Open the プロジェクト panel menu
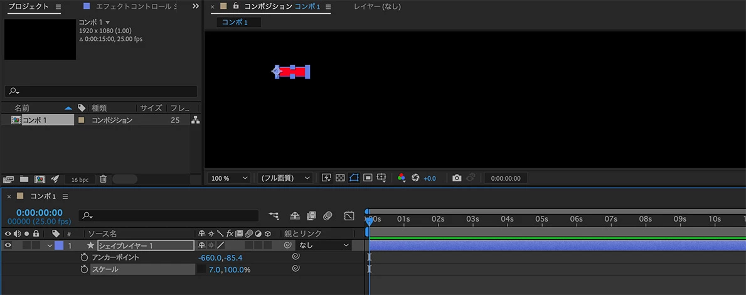746x295 pixels. coord(58,7)
